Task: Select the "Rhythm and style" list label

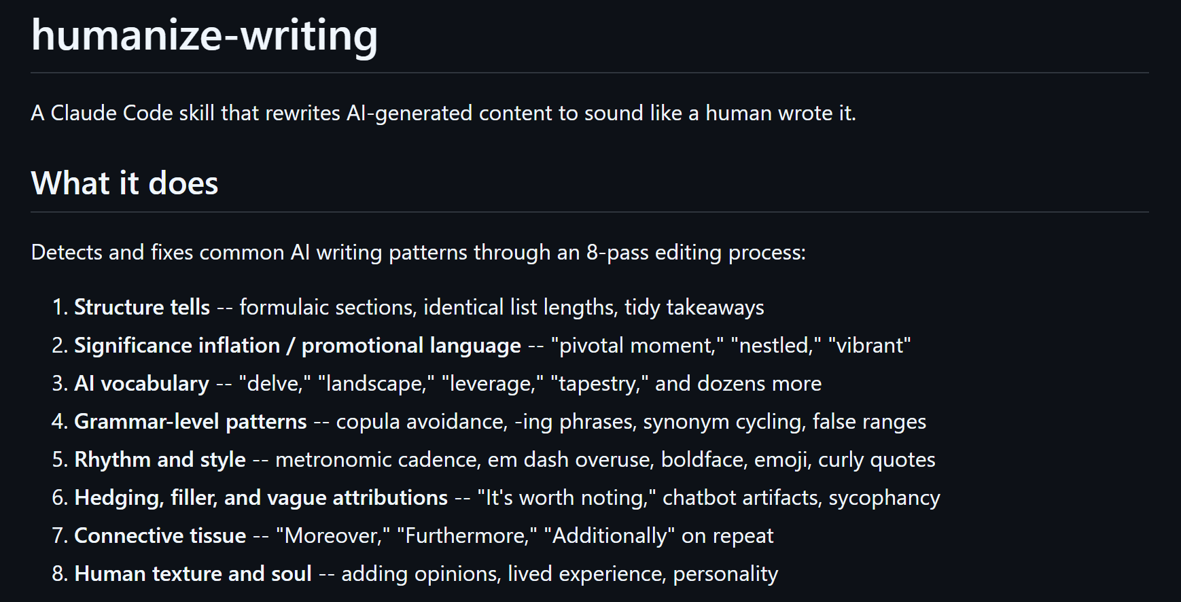Action: (160, 459)
